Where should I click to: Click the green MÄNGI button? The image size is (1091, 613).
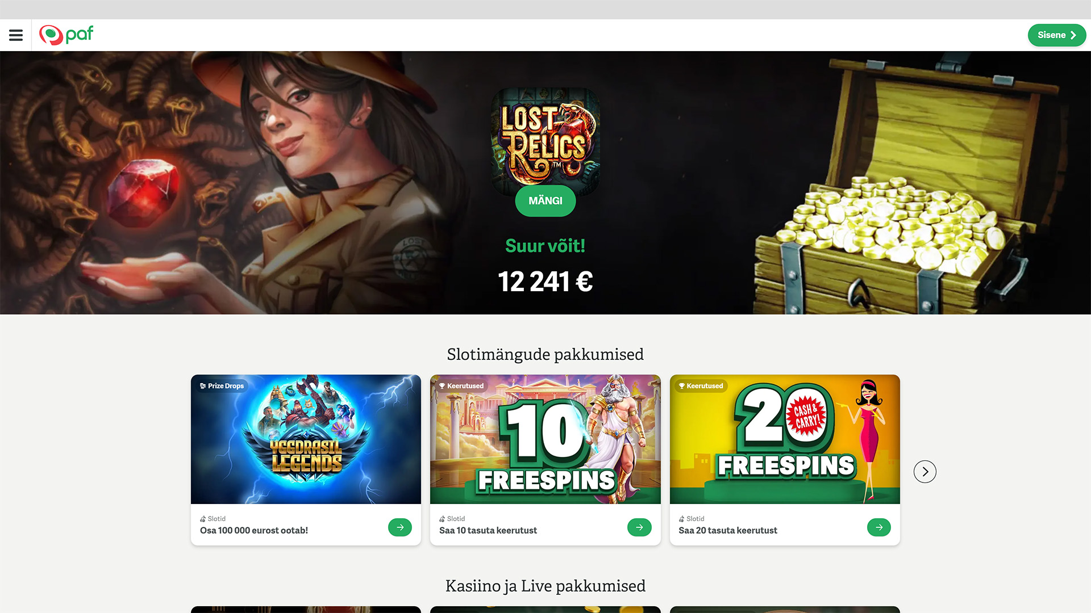tap(545, 200)
